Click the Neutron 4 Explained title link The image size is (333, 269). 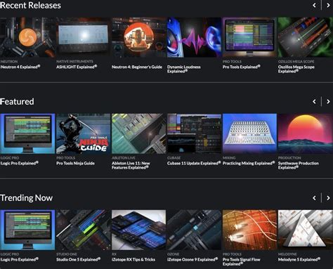pos(20,67)
